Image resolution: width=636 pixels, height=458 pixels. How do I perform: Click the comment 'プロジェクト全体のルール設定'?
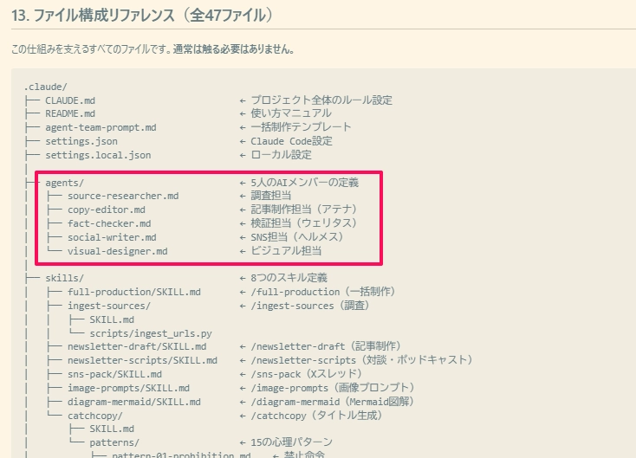click(x=321, y=100)
